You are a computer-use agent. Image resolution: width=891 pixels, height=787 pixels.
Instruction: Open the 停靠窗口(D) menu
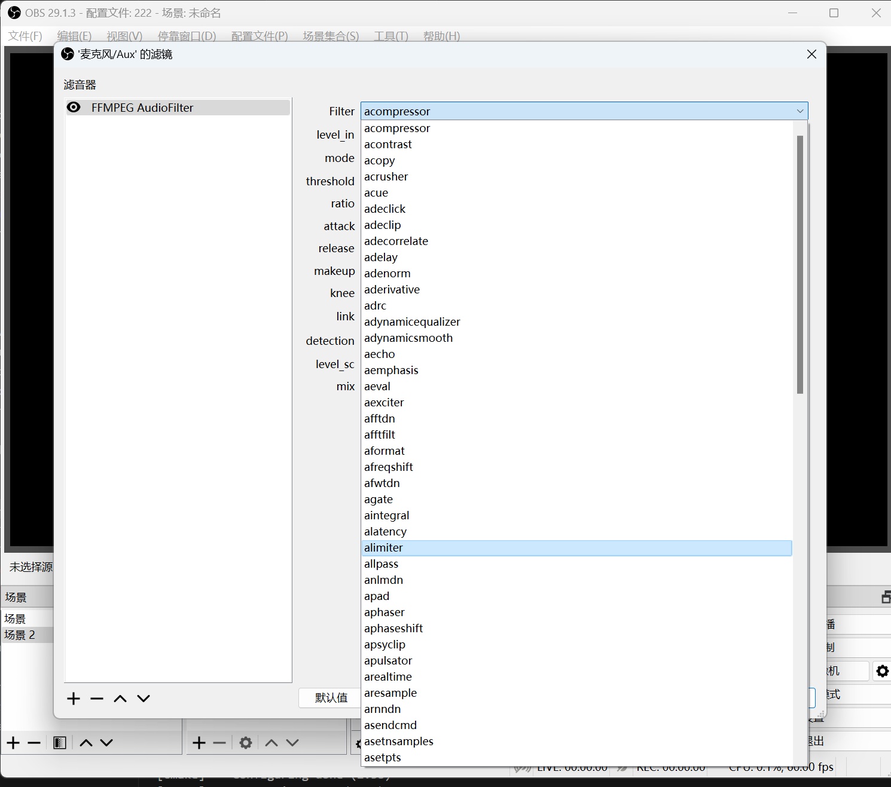(x=187, y=36)
